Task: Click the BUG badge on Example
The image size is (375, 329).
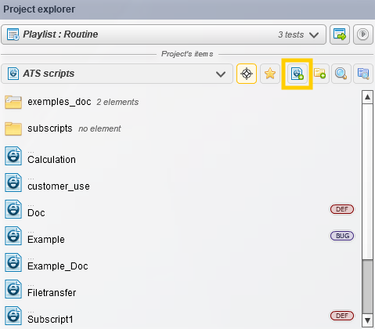Action: click(x=342, y=236)
